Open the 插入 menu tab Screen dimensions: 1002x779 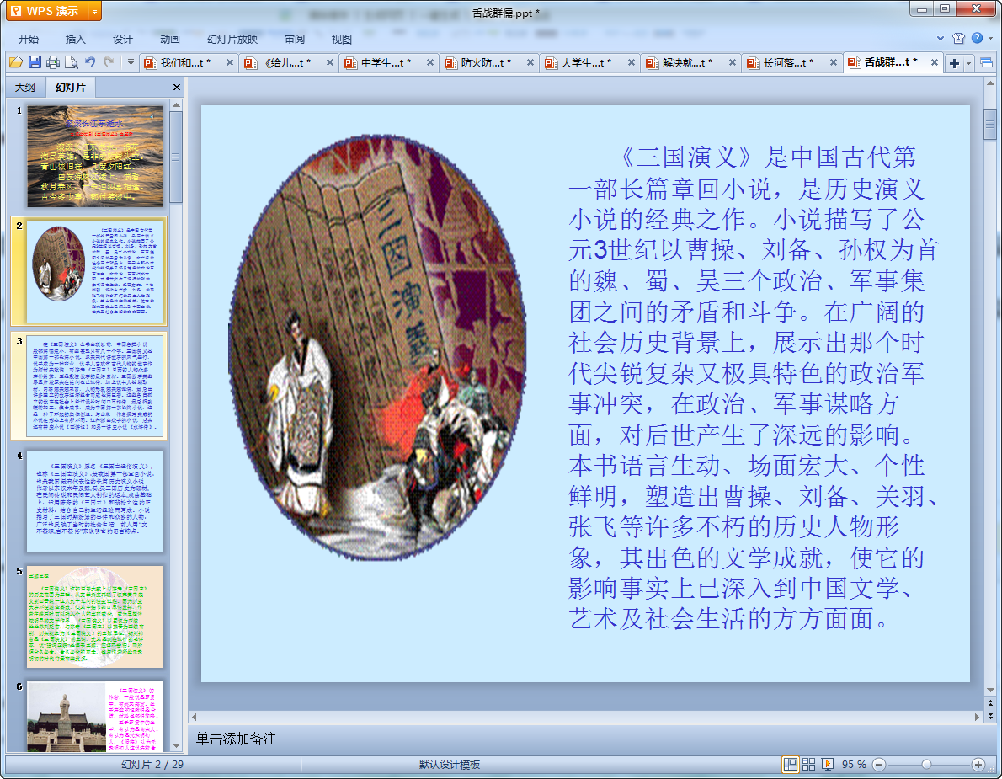click(76, 39)
